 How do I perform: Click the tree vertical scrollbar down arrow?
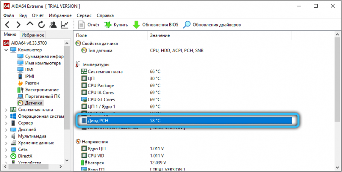coord(68,160)
